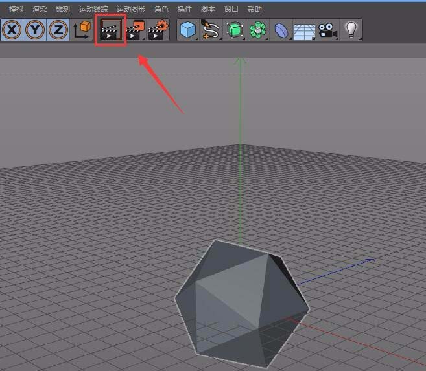Open the 帮助 menu

point(255,9)
